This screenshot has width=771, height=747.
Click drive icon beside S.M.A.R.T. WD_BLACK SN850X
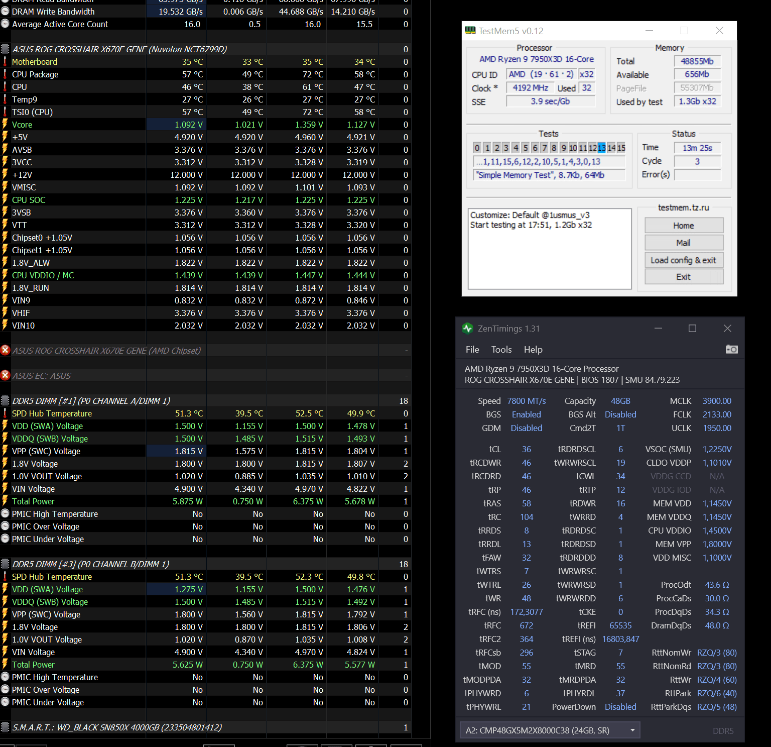pyautogui.click(x=5, y=727)
